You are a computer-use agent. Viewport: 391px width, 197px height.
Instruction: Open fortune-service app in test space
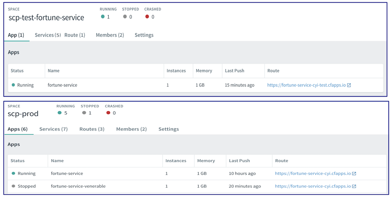pyautogui.click(x=62, y=85)
